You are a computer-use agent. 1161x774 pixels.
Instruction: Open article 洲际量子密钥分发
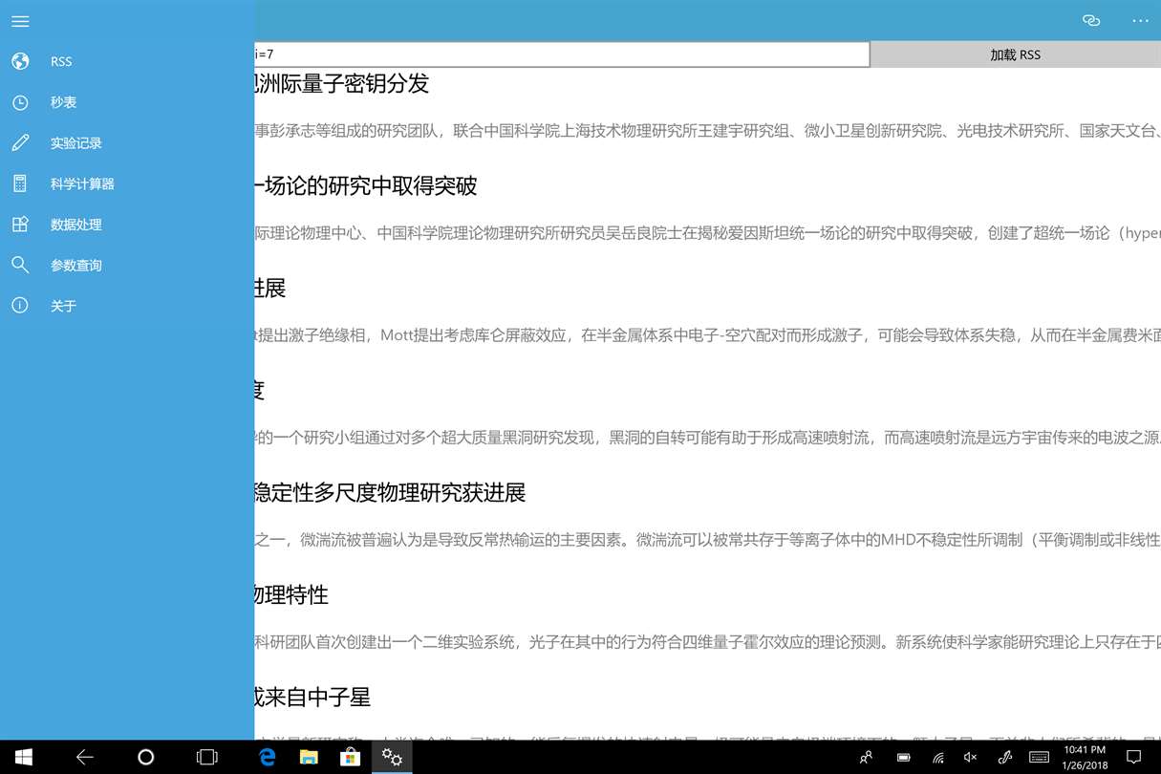[x=342, y=83]
